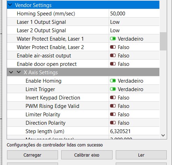172x165 pixels.
Task: Collapse outer chevron beside X Axis Settings
Action: (11, 72)
